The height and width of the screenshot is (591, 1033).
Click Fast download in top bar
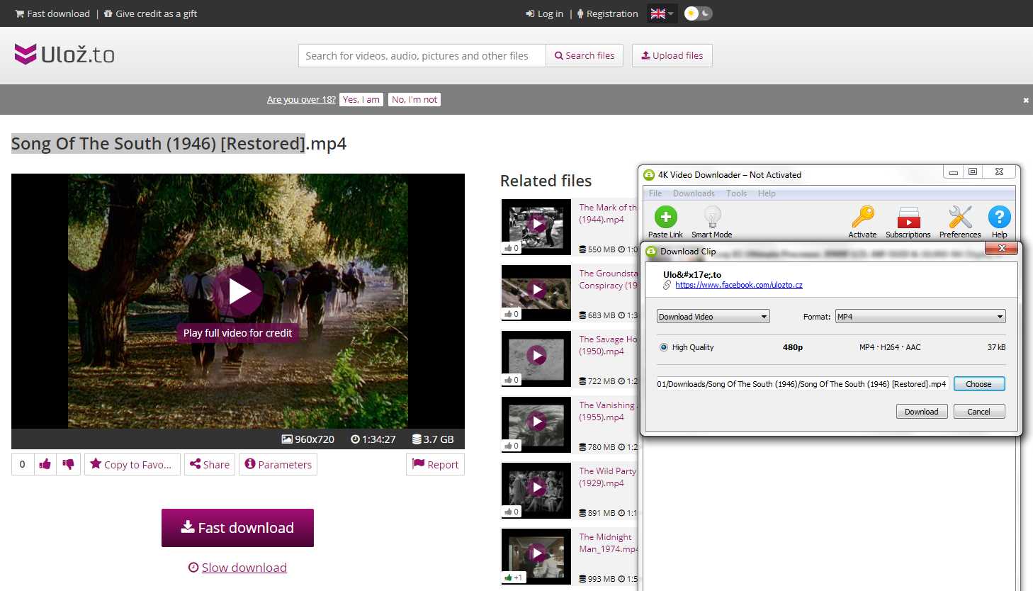pyautogui.click(x=53, y=13)
